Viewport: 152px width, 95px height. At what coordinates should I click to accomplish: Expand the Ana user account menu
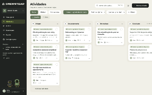click(13, 91)
